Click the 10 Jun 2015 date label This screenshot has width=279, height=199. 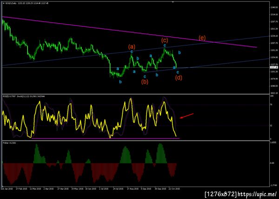pyautogui.click(x=91, y=189)
